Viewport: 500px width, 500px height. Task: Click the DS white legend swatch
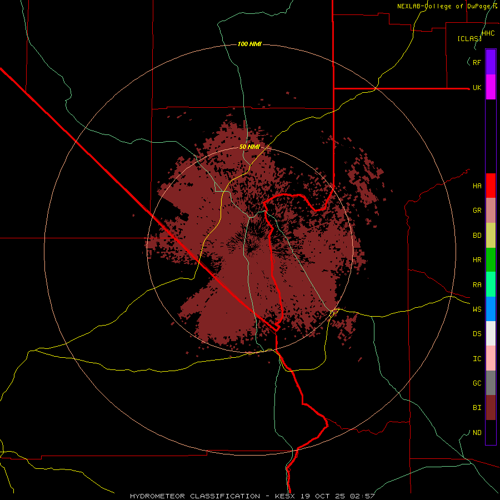[x=491, y=333]
